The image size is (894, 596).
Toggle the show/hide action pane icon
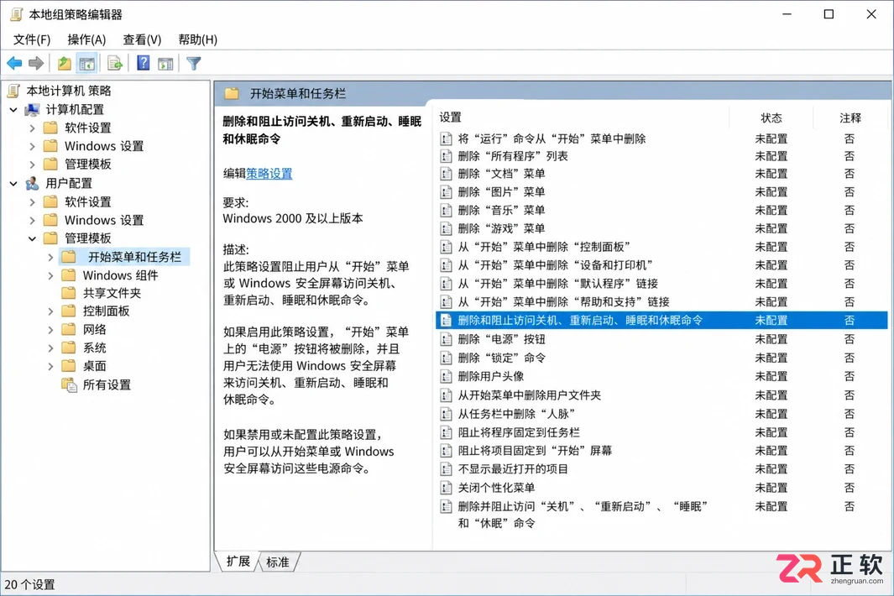point(165,63)
